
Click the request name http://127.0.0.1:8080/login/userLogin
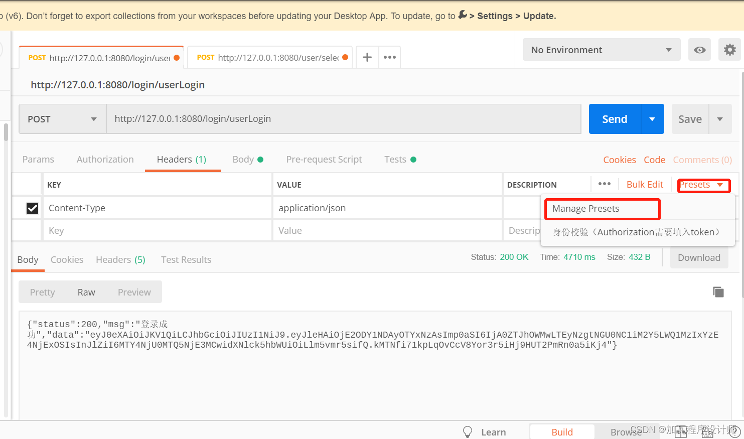click(118, 85)
